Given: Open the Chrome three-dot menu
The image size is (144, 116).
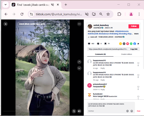Looking at the screenshot, I should pyautogui.click(x=139, y=14).
